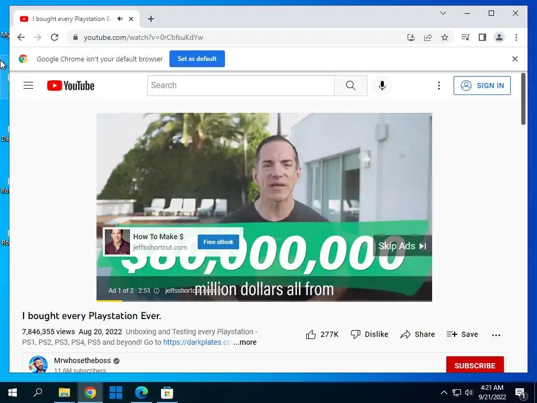Click the video title text
Screen dimensions: 537x403
click(91, 315)
